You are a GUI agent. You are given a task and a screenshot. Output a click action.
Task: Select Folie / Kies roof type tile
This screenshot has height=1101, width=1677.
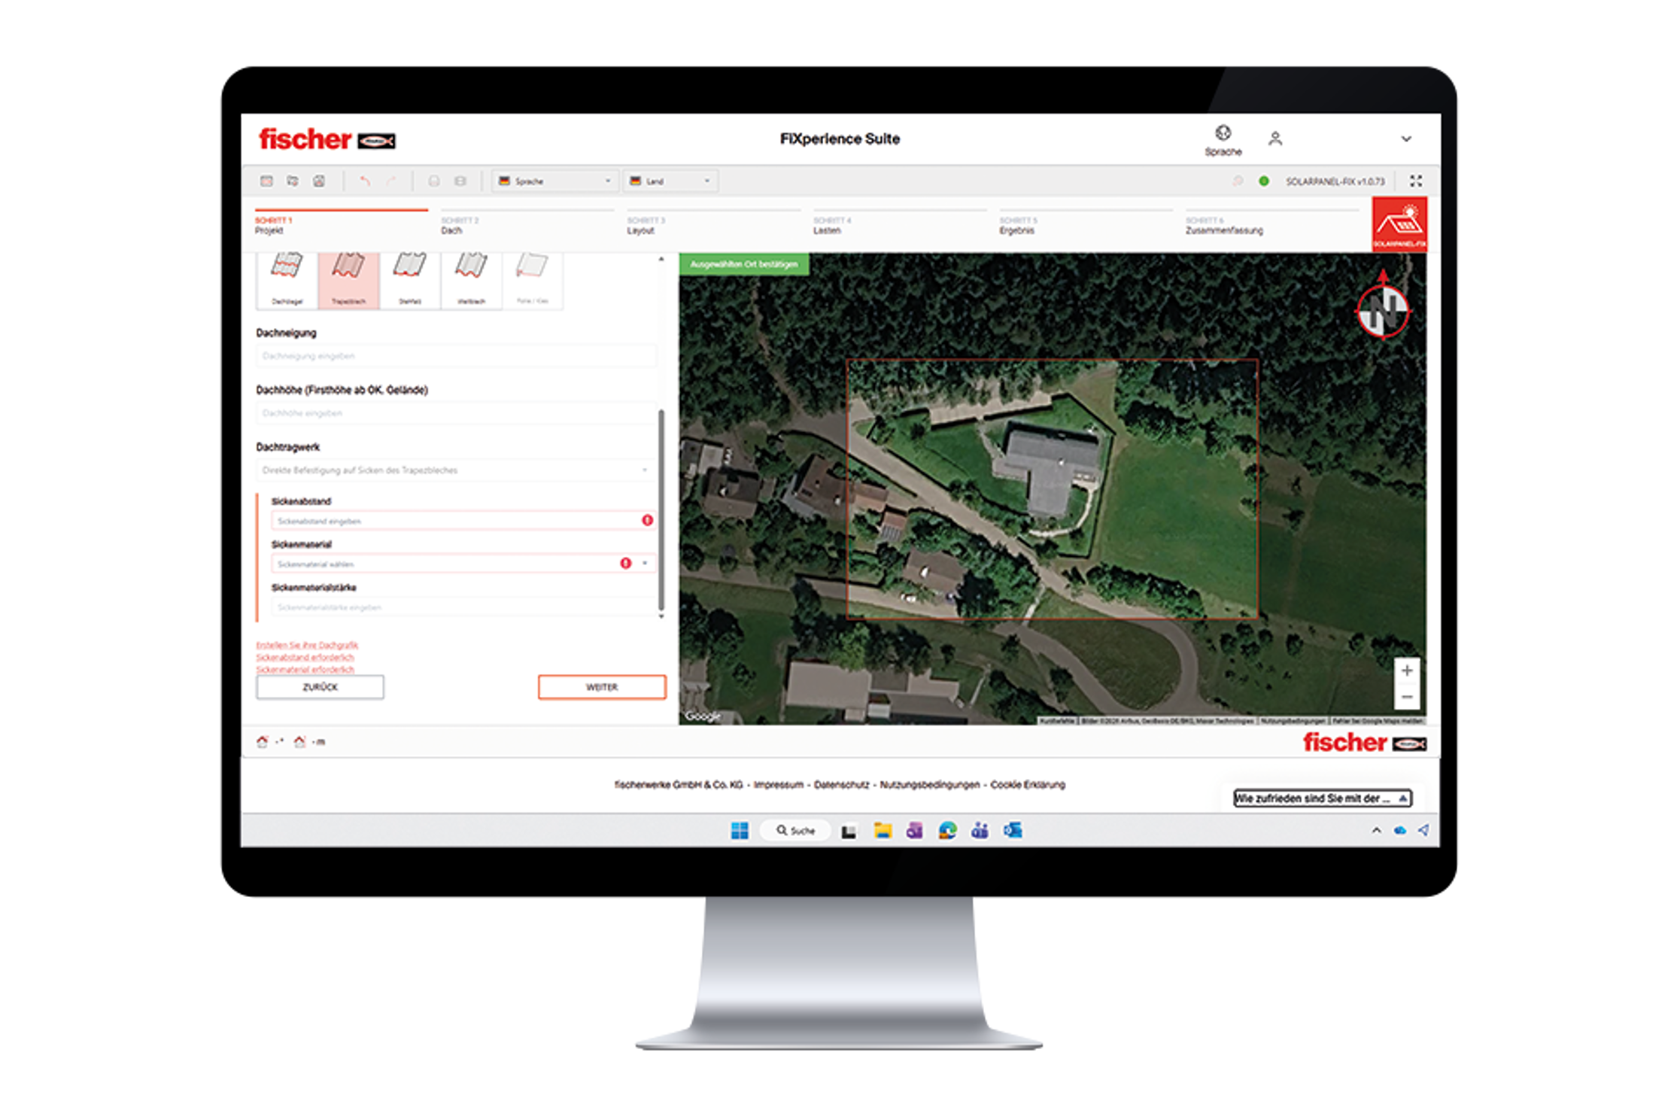tap(533, 280)
